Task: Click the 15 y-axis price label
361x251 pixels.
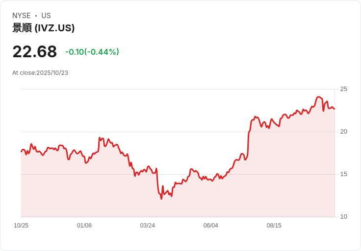Action: (343, 174)
